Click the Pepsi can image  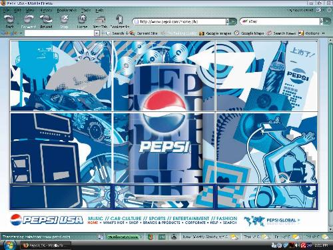(165, 131)
